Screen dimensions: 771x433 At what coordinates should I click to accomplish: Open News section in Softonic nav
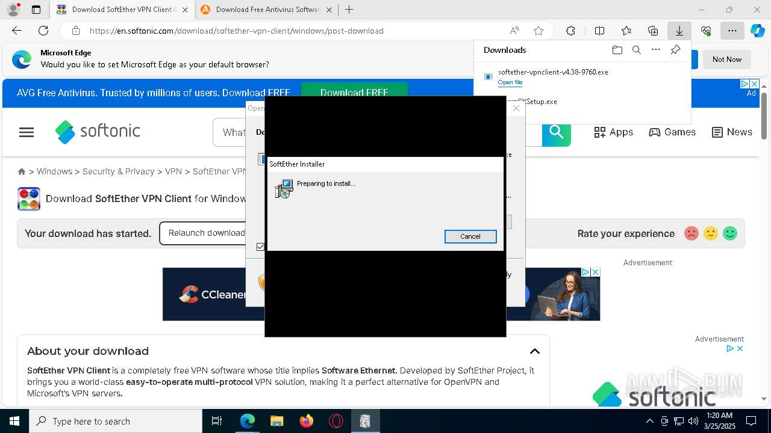[x=732, y=132]
